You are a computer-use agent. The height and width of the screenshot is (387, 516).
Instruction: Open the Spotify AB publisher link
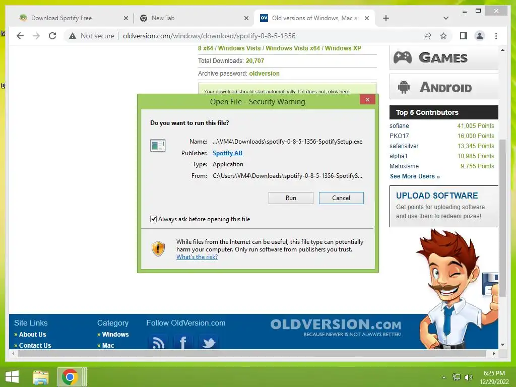227,153
